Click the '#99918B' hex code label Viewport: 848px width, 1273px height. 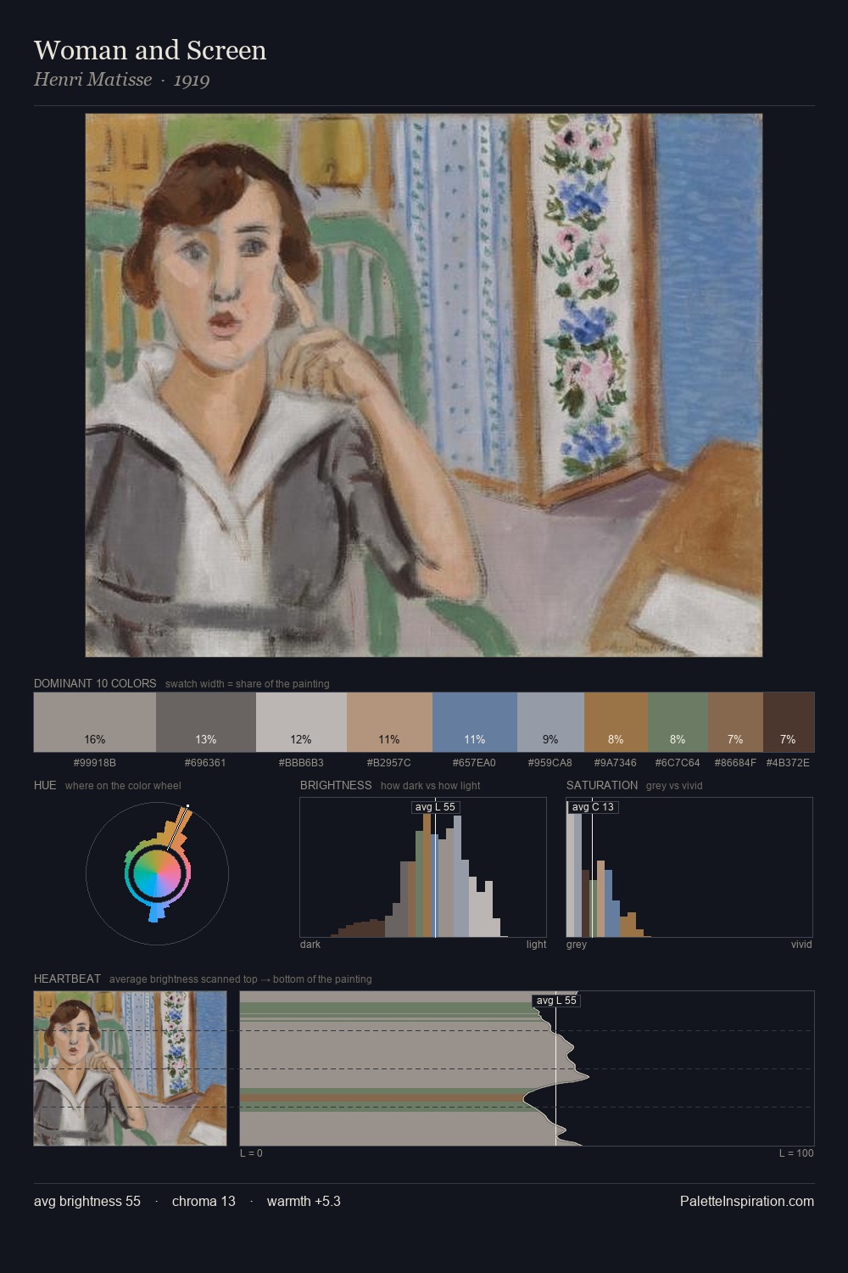[95, 763]
